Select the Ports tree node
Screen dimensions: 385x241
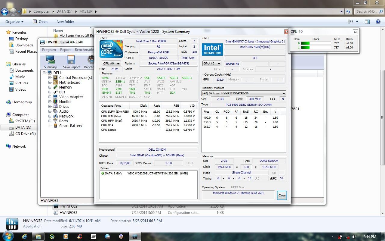pos(63,121)
